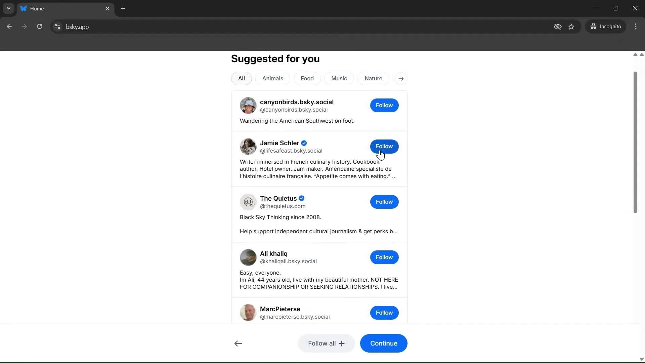
Task: Bookmark the page using the star icon
Action: point(572,27)
